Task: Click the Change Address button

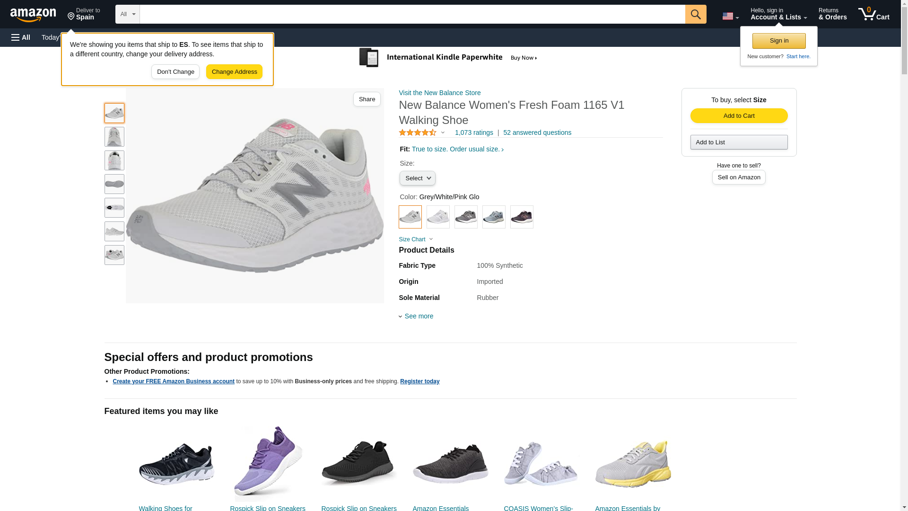Action: click(x=234, y=72)
